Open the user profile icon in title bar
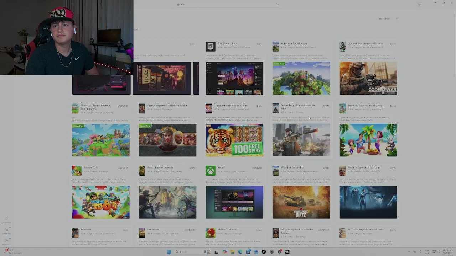The width and height of the screenshot is (456, 256). tap(419, 4)
